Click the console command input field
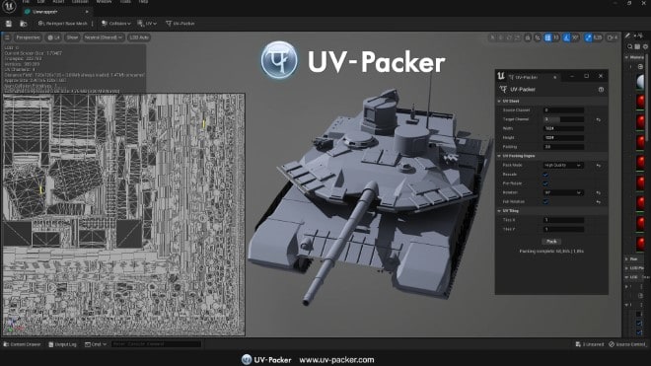Viewport: 651px width, 366px height. point(156,344)
